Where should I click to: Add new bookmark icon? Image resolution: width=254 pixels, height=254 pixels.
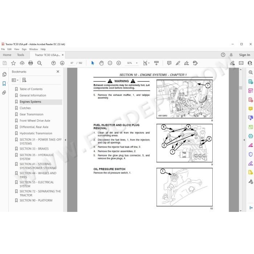coord(24,80)
